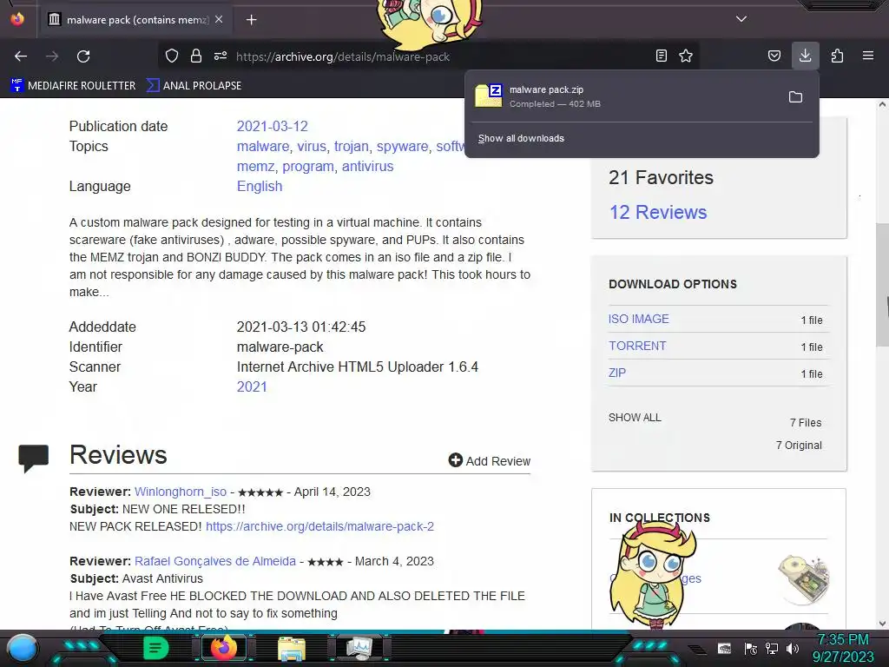
Task: Go back to previous page
Action: click(21, 56)
